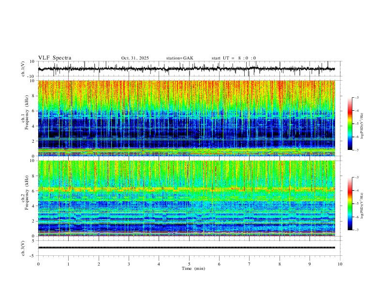Click the ch.1 log(PSD) colorbar label
The height and width of the screenshot is (296, 383).
[362, 126]
